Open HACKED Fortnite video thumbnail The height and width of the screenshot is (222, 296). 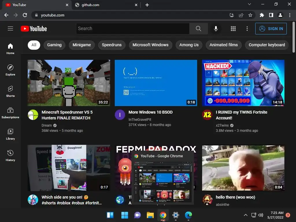tap(243, 83)
